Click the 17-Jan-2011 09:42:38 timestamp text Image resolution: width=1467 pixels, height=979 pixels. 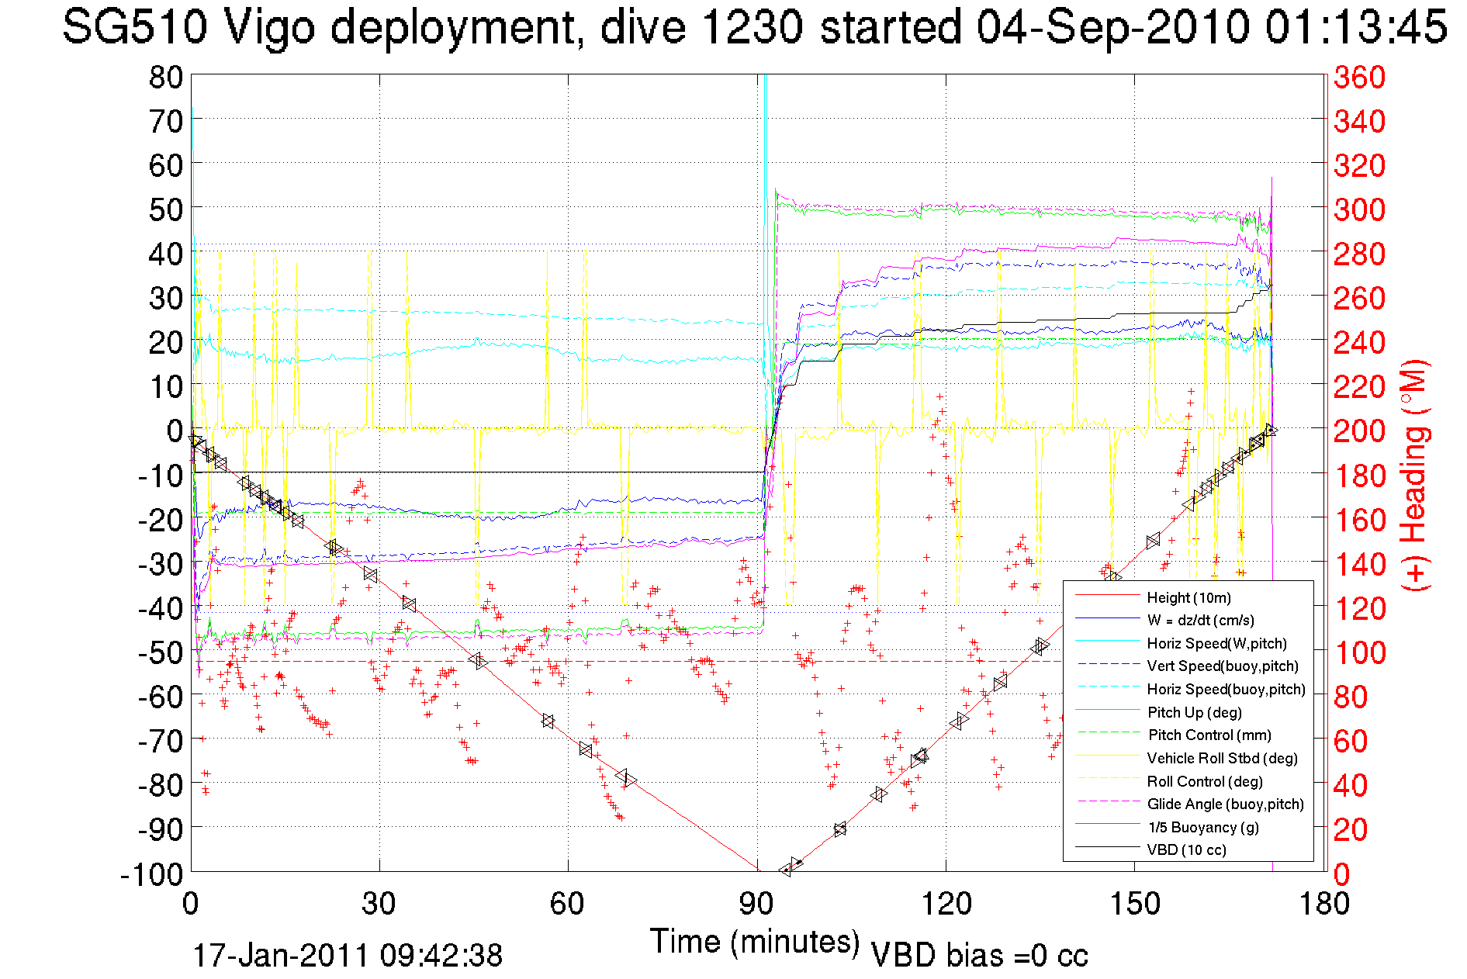348,956
